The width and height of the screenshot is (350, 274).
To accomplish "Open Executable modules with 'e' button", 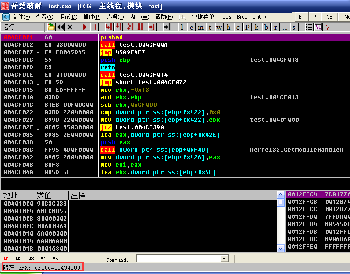I will (191, 27).
